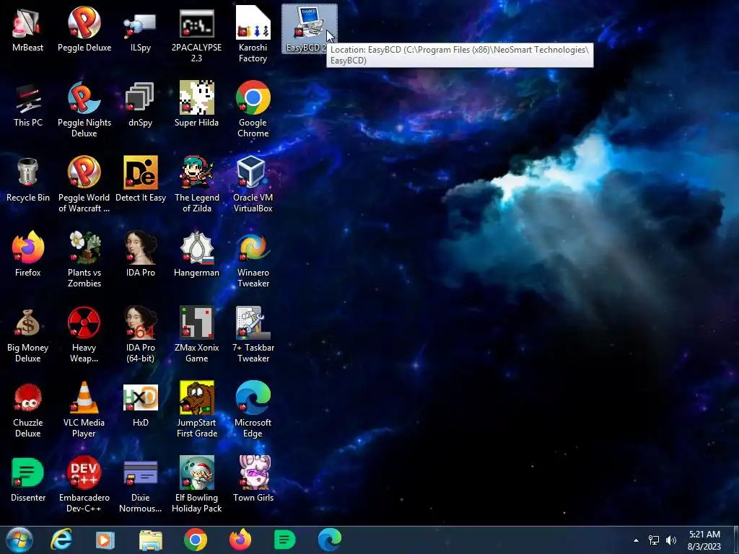Screen dimensions: 739x554
Task: Click the Heavy Weapon shortcut
Action: click(84, 334)
